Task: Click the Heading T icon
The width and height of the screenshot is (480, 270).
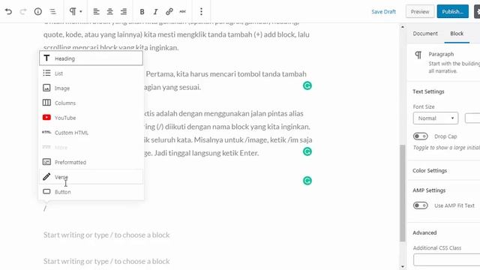Action: pos(46,58)
